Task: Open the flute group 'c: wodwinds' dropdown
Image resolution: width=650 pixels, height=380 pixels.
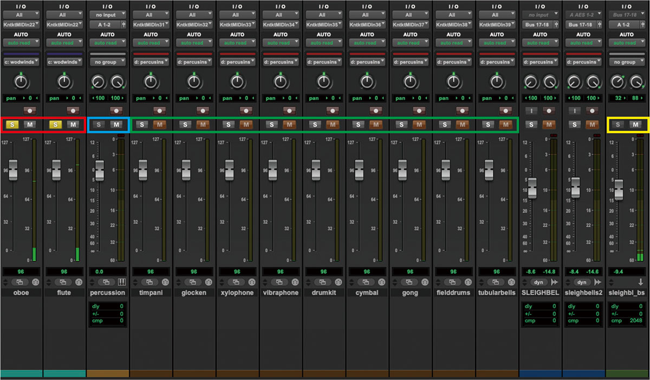Action: (x=63, y=62)
